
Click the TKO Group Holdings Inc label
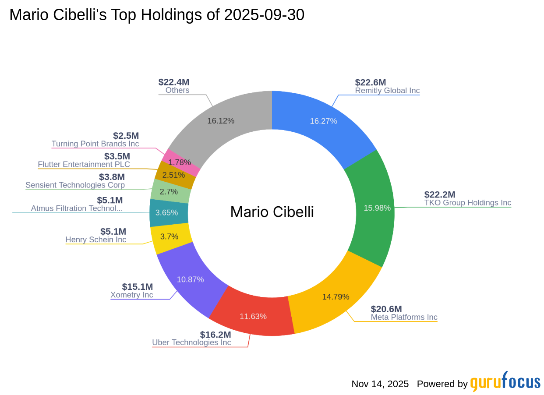[467, 203]
